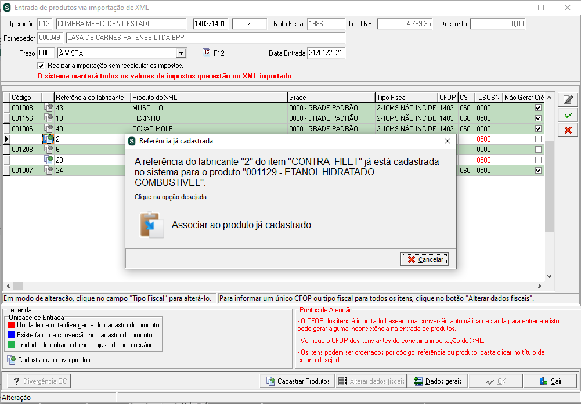Click the green checkmark confirm icon beside the grid

click(568, 116)
